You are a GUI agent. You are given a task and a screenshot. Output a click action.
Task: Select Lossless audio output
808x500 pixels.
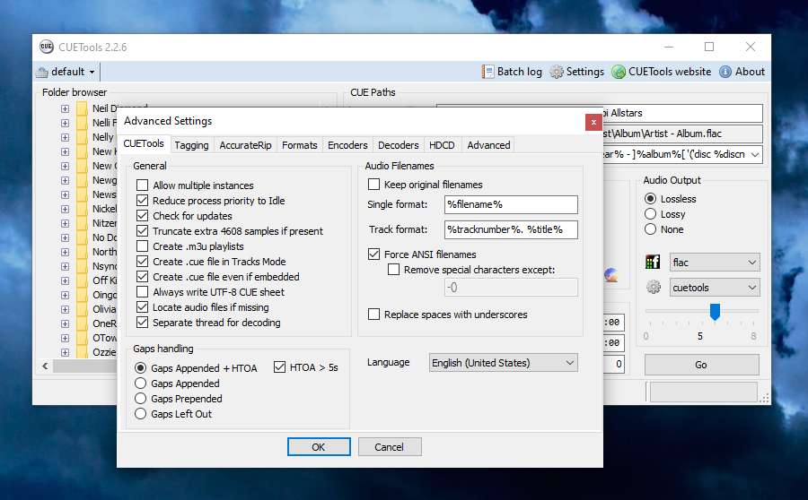(x=650, y=199)
